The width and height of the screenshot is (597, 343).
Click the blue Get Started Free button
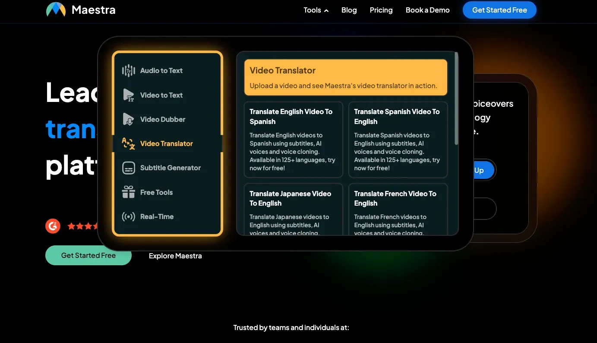pyautogui.click(x=499, y=10)
